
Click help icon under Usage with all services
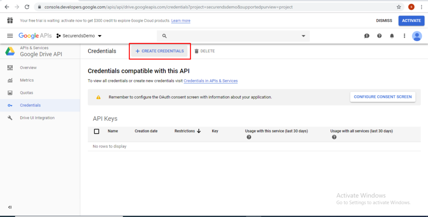coord(334,137)
